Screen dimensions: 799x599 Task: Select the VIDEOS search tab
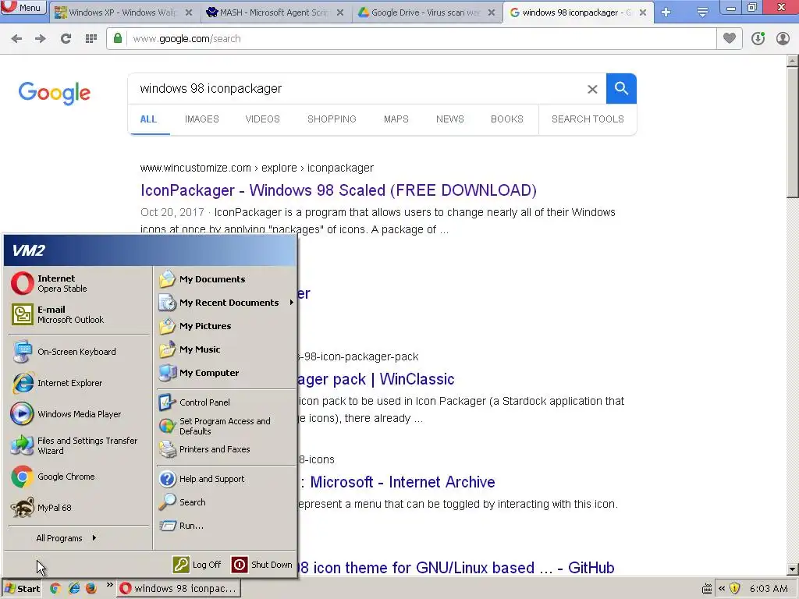point(262,119)
